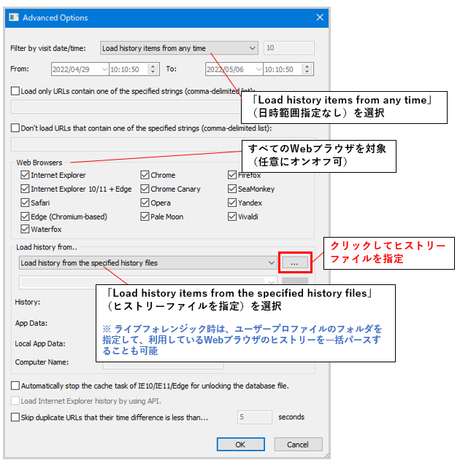Uncheck the Internet Explorer checkbox

25,175
